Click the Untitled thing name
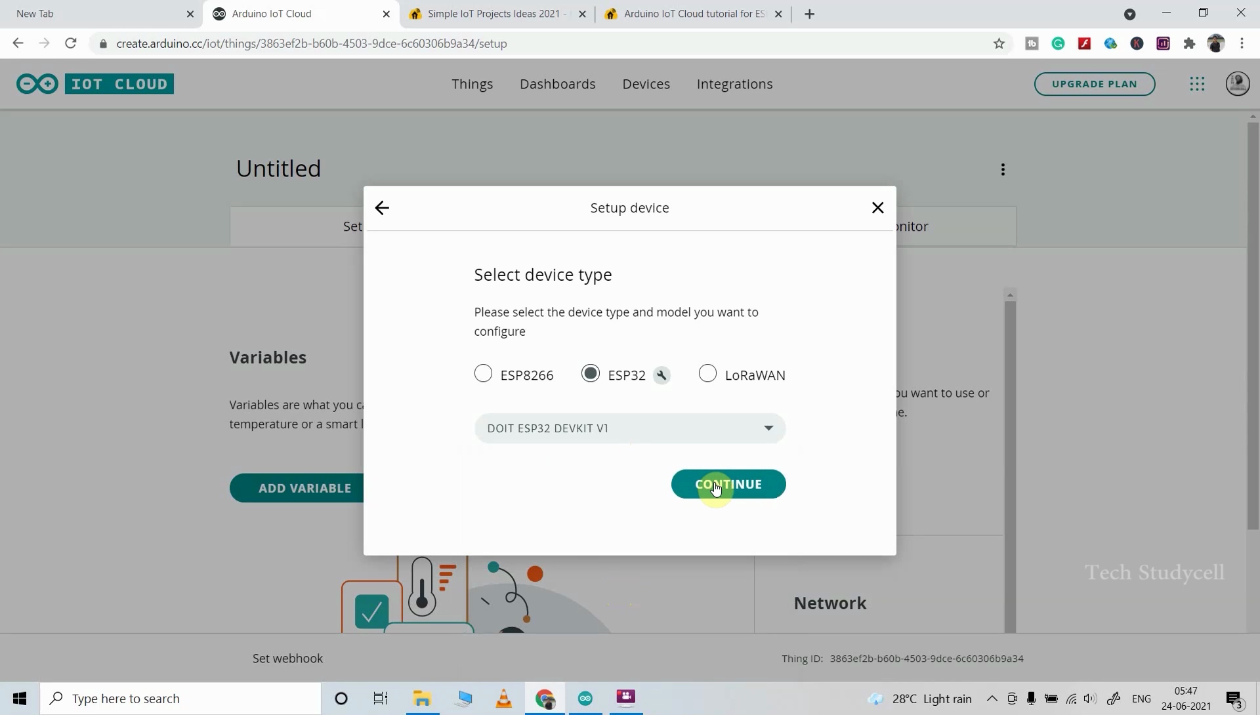1260x715 pixels. pyautogui.click(x=278, y=169)
